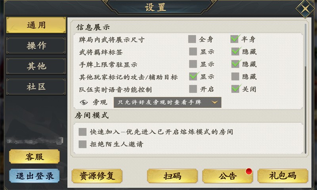Check 全身 for hero display size

click(x=192, y=39)
